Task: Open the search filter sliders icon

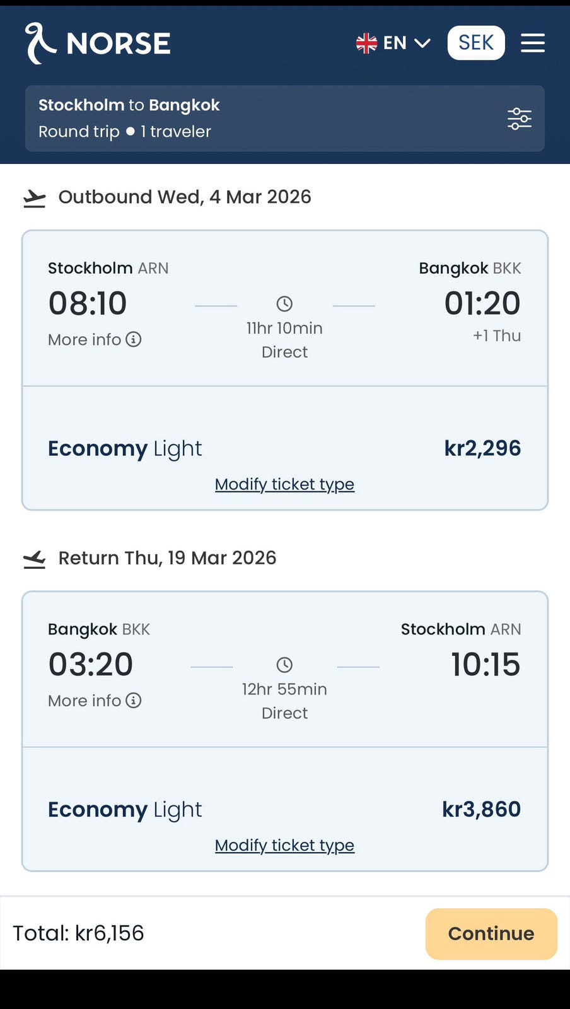Action: tap(520, 119)
